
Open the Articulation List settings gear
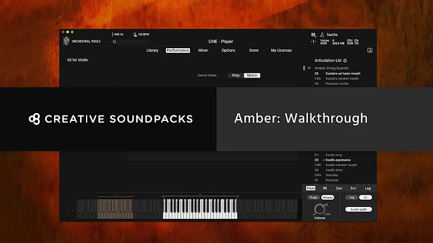coord(345,61)
